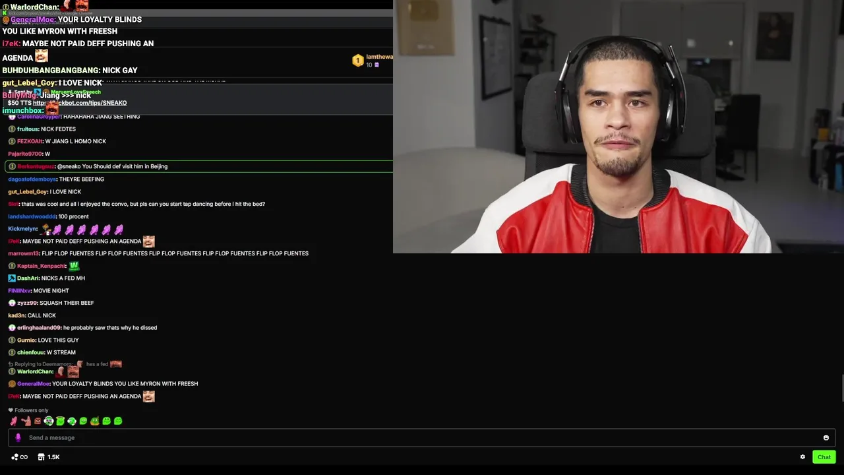Screen dimensions: 844x475
Task: Click the purple microphone icon in message box
Action: pyautogui.click(x=18, y=437)
